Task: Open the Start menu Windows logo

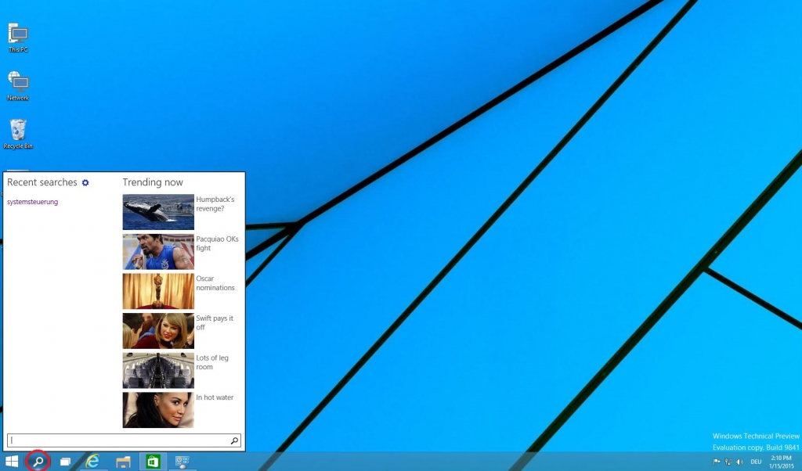Action: [12, 462]
